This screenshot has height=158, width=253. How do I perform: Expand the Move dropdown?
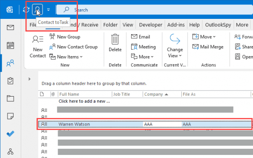click(x=204, y=37)
